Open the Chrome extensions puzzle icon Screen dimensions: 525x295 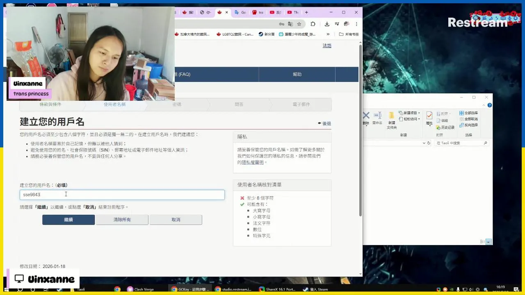coord(313,24)
